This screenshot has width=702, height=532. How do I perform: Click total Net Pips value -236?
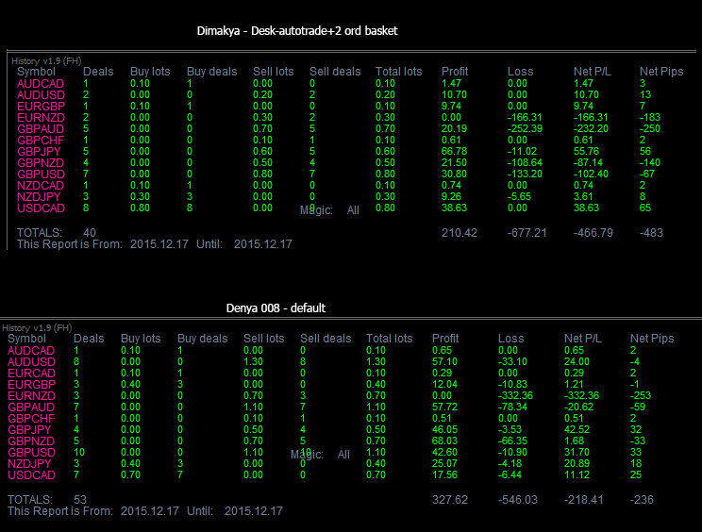coord(642,500)
